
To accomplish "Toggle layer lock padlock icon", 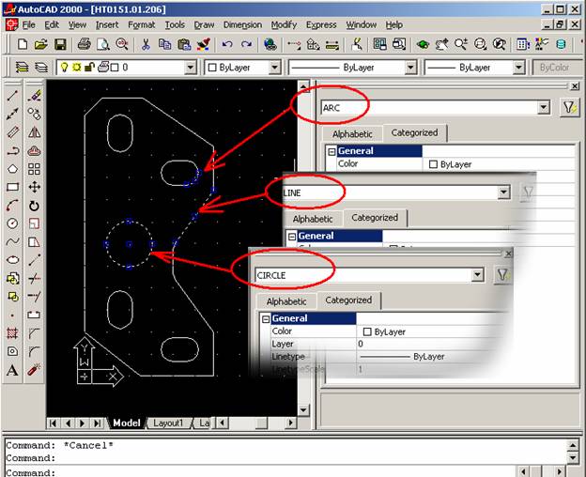I will tap(89, 68).
